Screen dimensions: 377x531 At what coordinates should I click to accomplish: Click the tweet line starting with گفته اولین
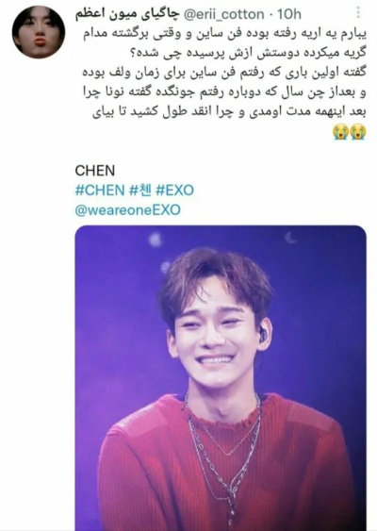point(224,74)
